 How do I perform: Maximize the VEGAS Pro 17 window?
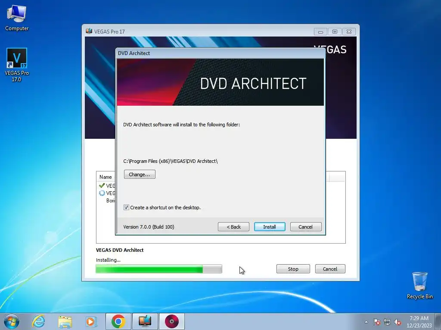tap(335, 32)
